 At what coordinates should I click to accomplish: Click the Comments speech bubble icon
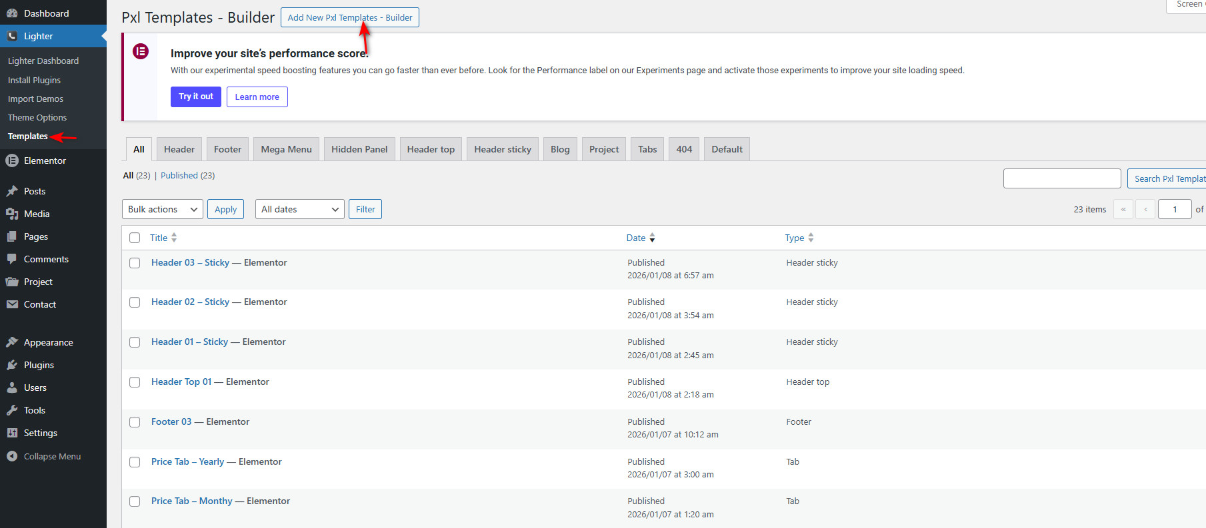pos(12,259)
